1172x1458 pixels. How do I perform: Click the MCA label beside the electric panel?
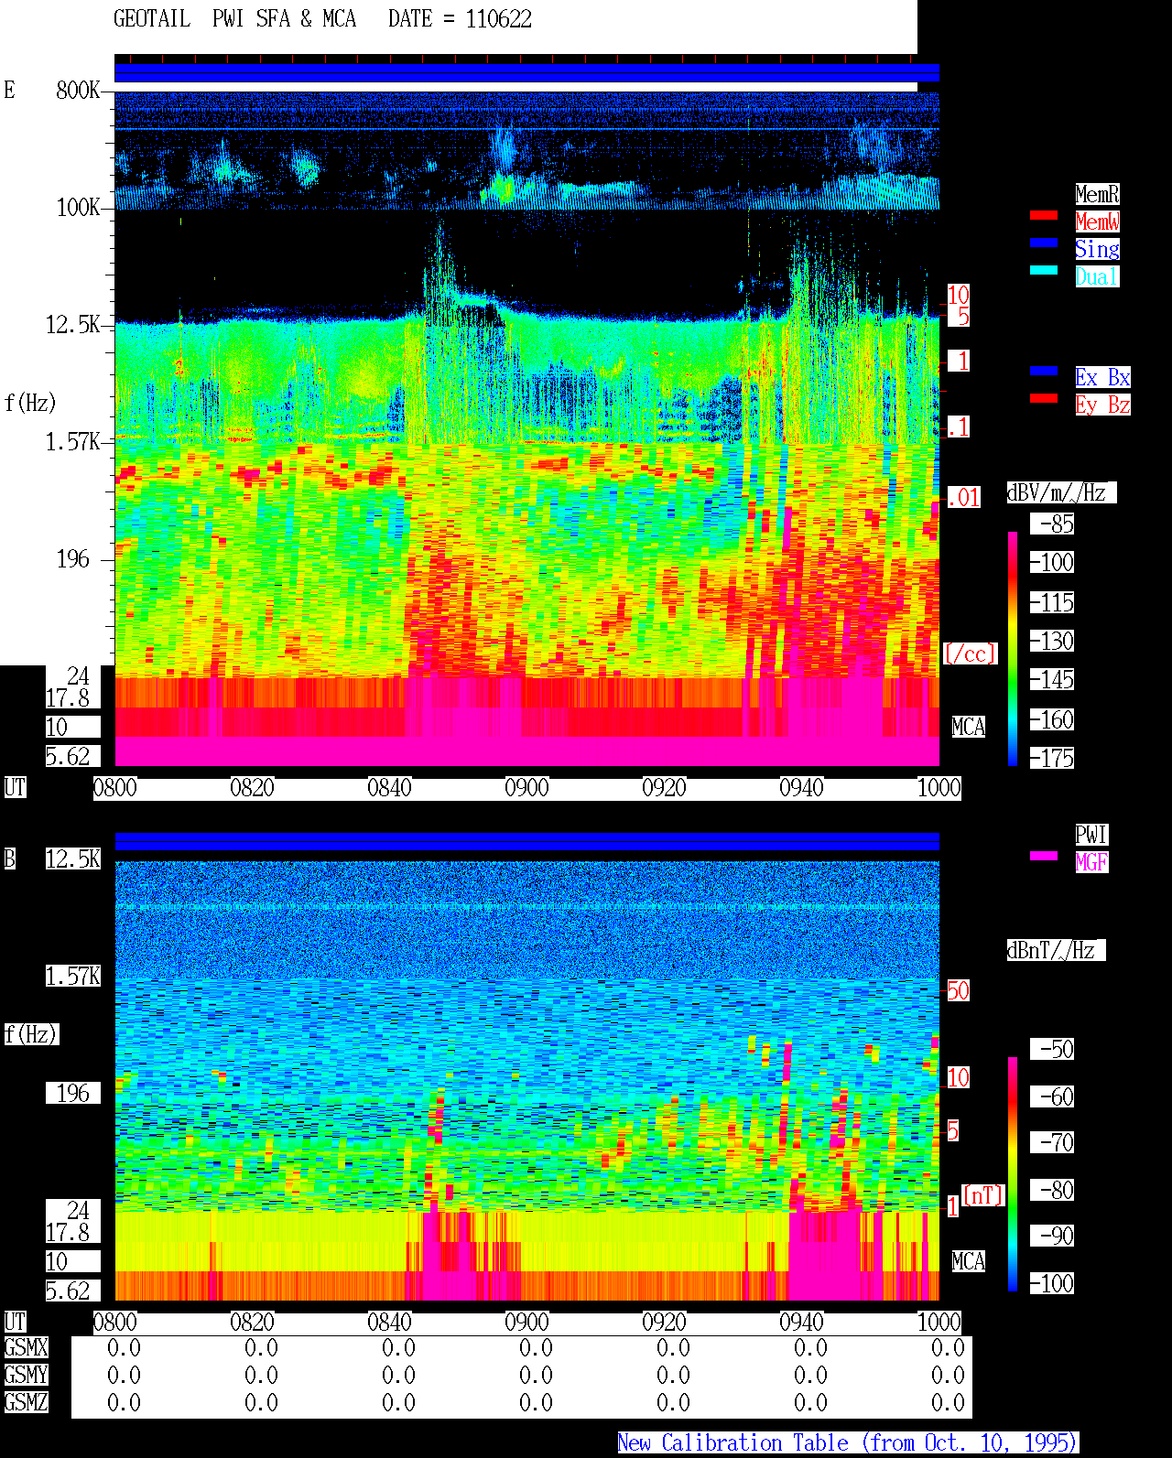point(968,728)
